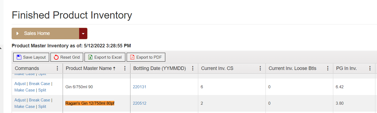The width and height of the screenshot is (377, 113).
Task: Click the Sales Home triangle expander
Action: [x=18, y=34]
